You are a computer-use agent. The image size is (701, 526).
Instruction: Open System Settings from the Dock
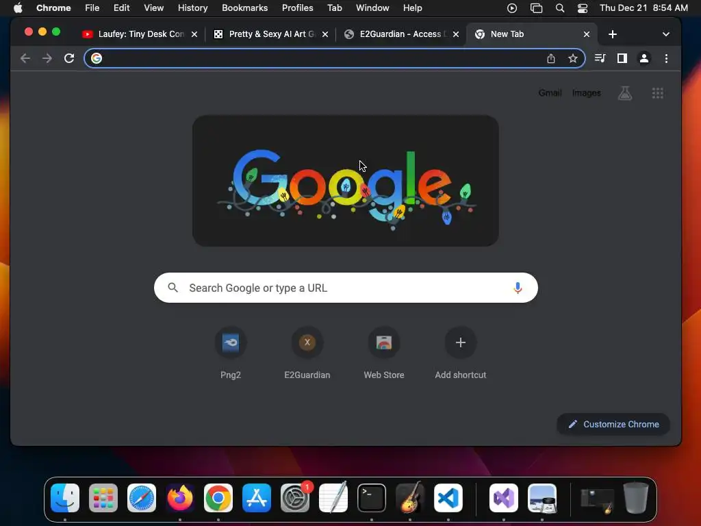295,498
